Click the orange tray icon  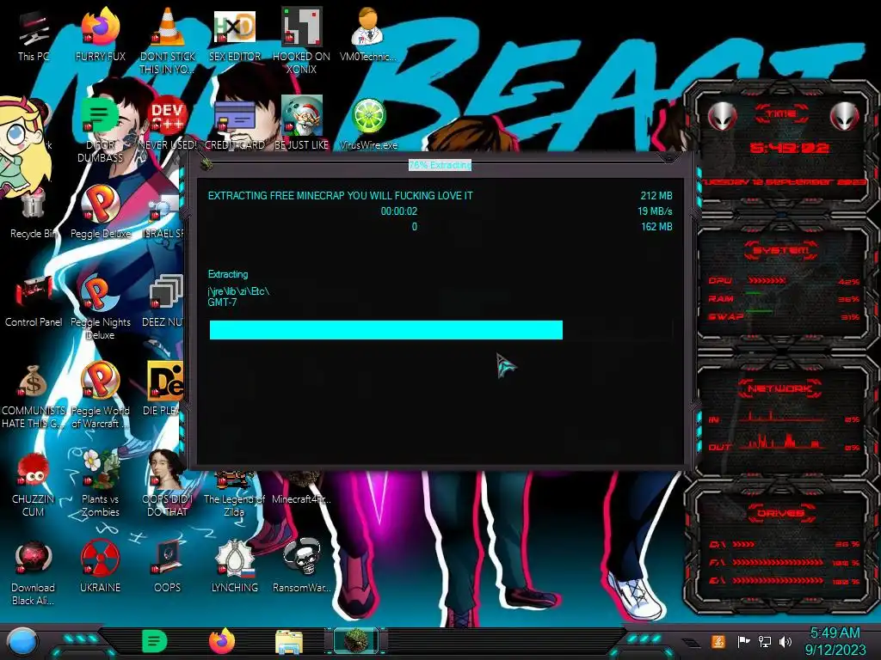718,641
